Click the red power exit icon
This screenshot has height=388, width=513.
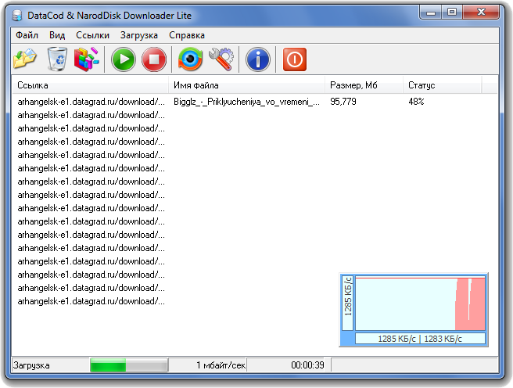(x=295, y=59)
